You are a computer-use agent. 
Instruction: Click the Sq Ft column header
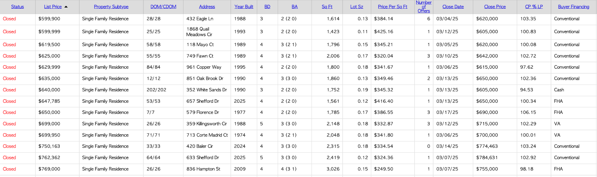tap(327, 7)
